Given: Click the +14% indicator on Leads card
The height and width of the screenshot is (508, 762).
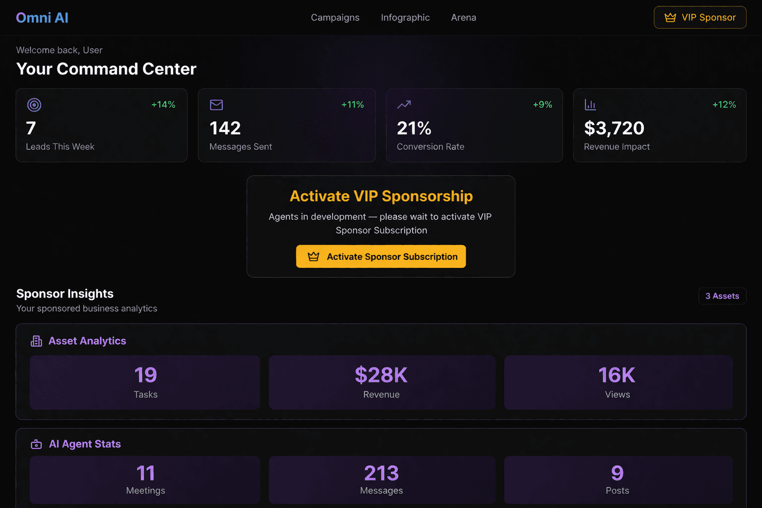Looking at the screenshot, I should [163, 105].
